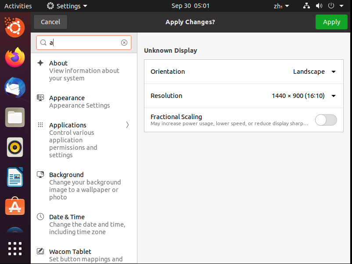
Task: Click the Background display icon
Action: coord(40,174)
